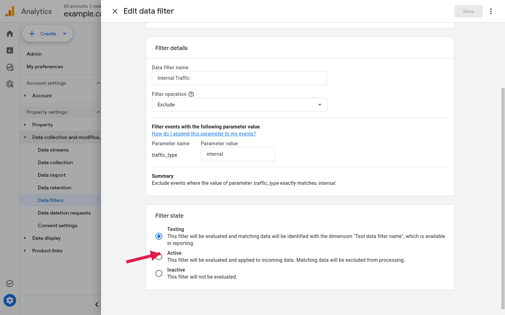505x315 pixels.
Task: Go to Data streams
Action: tap(53, 150)
